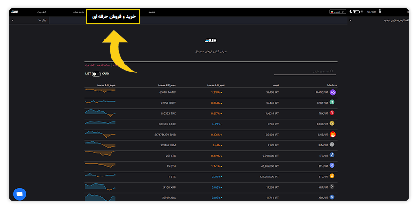Click the تغییر (24 ساعت) column header
The image size is (418, 209).
pos(216,85)
